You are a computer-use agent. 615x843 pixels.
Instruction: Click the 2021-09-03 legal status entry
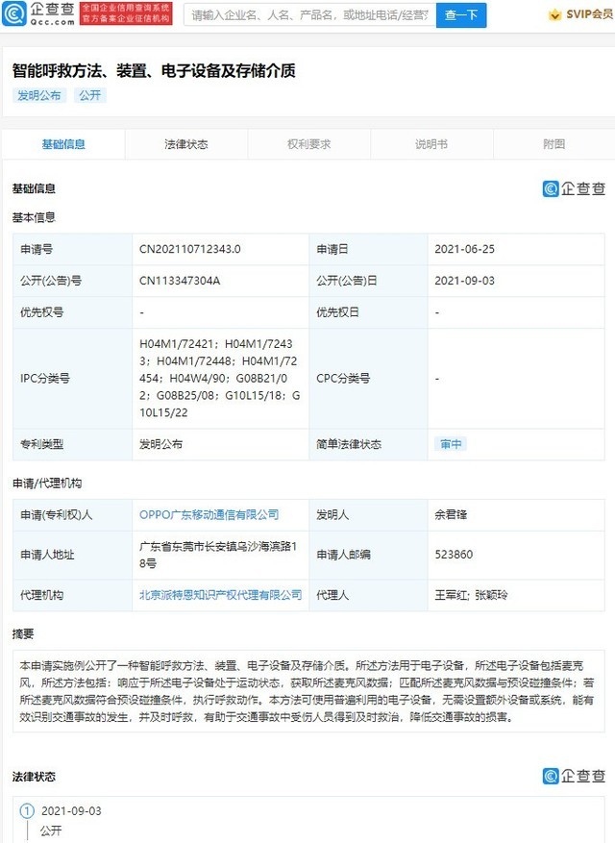(71, 810)
